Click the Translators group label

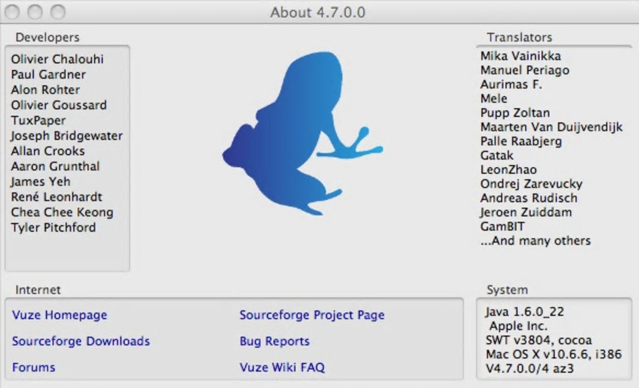pos(519,38)
